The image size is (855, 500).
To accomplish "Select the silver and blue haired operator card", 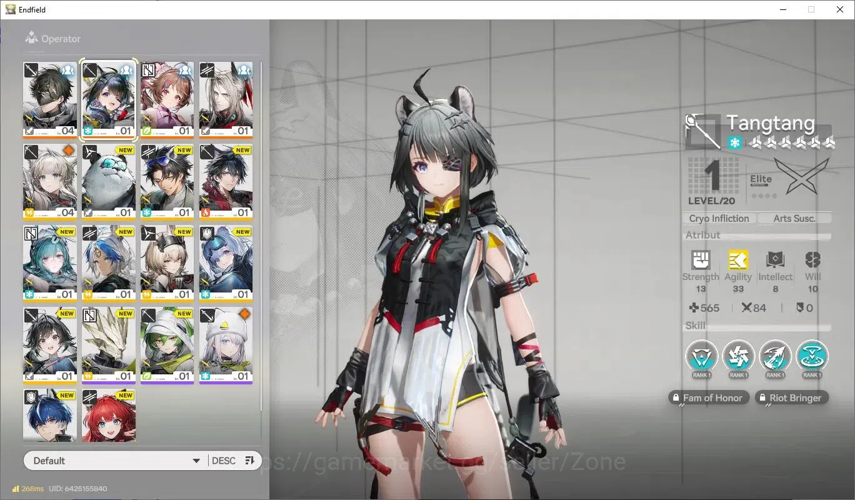I will [109, 263].
